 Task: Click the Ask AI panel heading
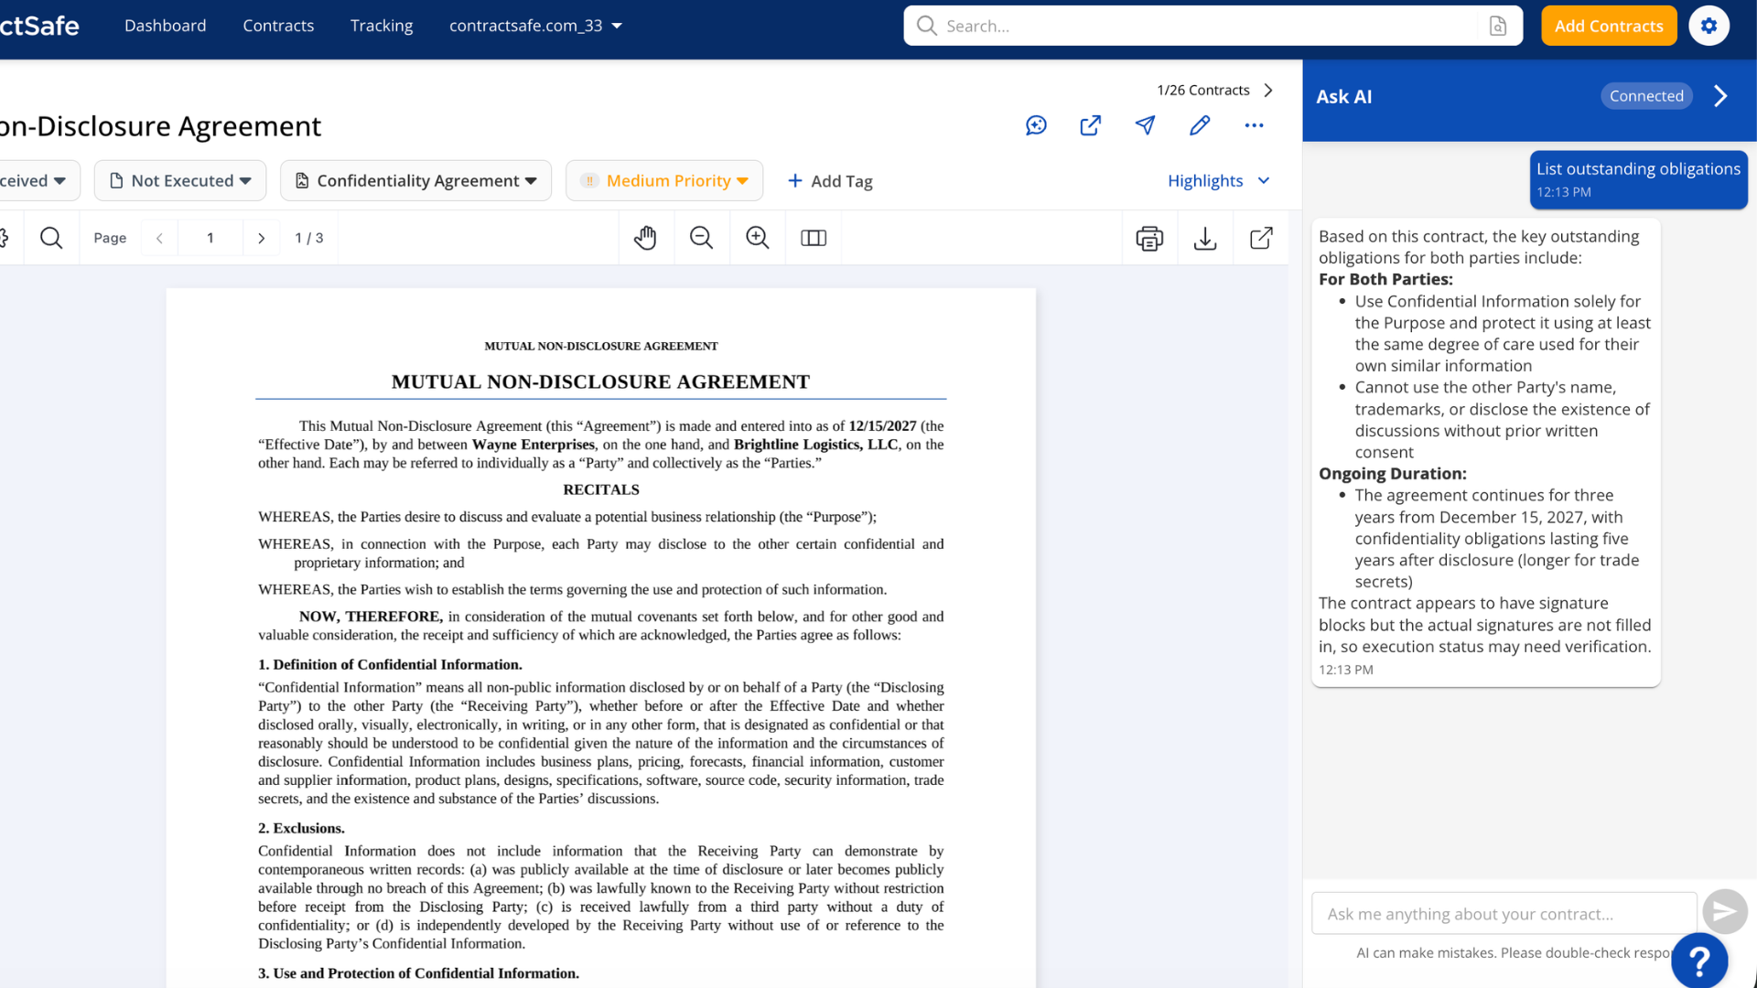(1343, 96)
